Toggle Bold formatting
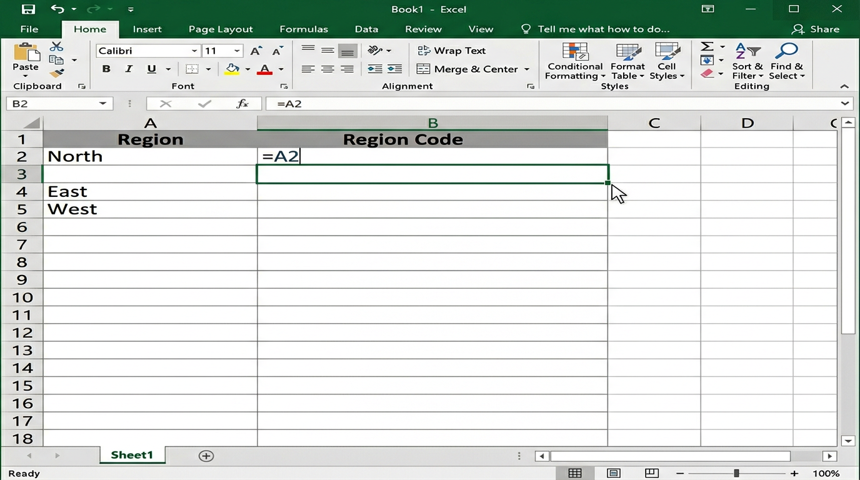The image size is (860, 480). [106, 69]
